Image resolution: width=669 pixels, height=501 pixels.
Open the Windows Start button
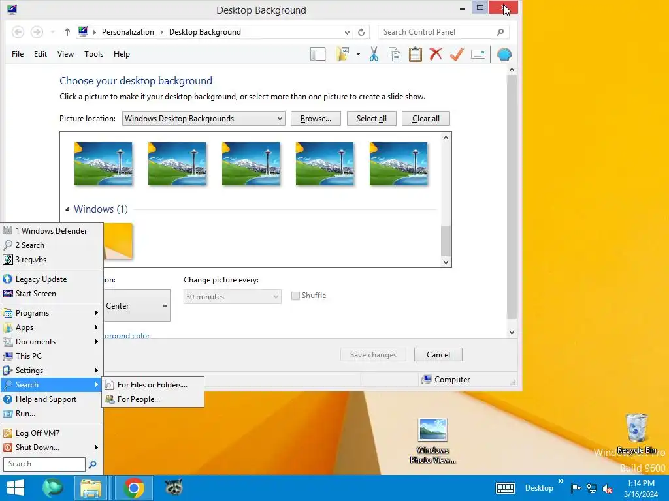16,488
